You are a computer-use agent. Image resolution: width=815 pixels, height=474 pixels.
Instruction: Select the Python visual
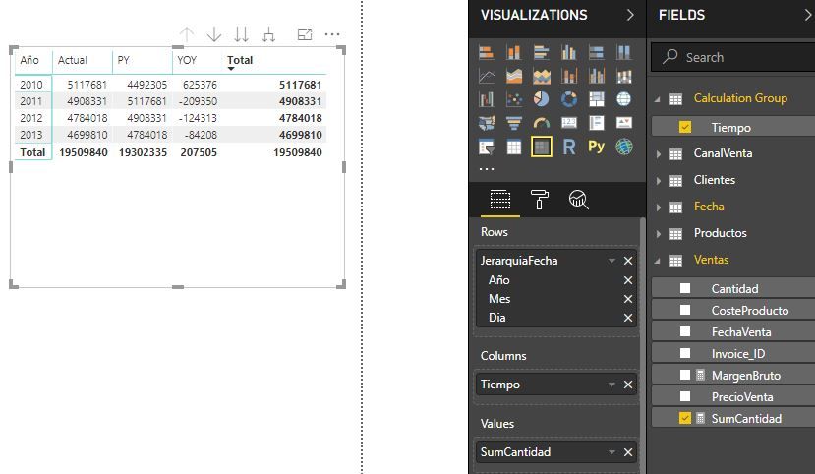596,147
